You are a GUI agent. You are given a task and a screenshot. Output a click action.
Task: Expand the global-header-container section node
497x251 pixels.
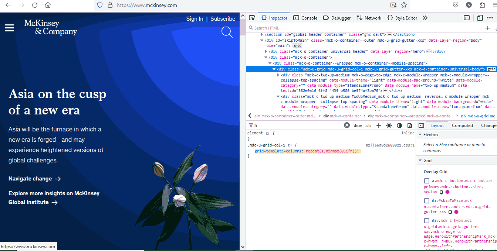click(261, 34)
